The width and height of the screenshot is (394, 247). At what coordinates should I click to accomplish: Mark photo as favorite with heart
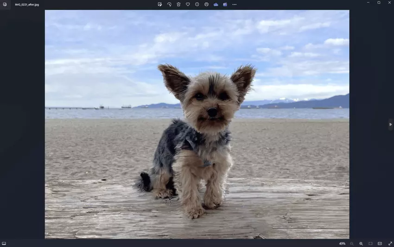(188, 4)
